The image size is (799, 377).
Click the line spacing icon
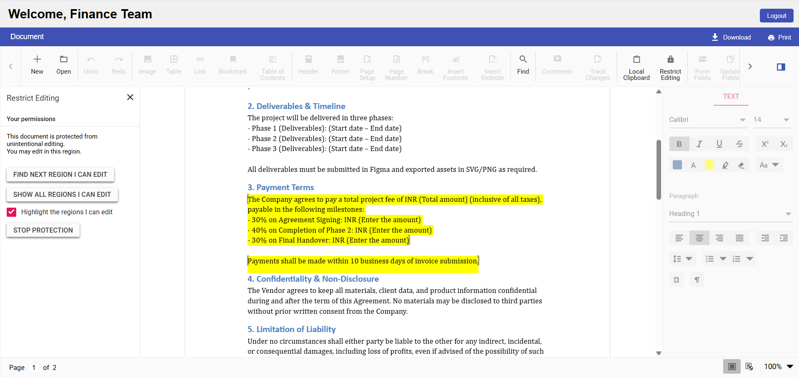pyautogui.click(x=677, y=259)
